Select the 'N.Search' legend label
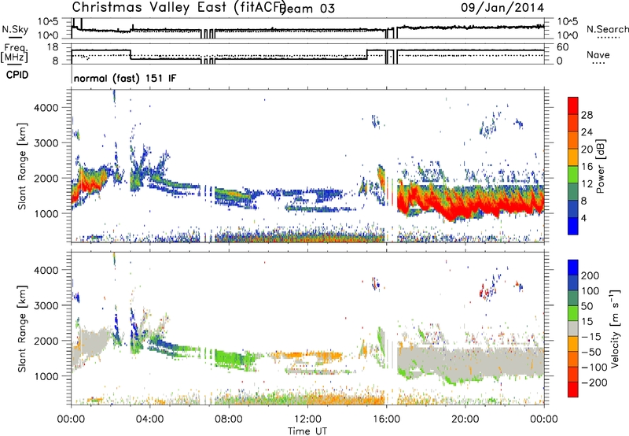 [x=607, y=29]
